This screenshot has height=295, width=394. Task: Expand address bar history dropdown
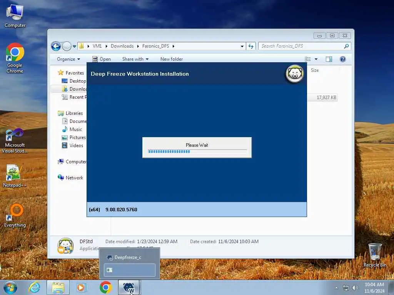point(242,46)
